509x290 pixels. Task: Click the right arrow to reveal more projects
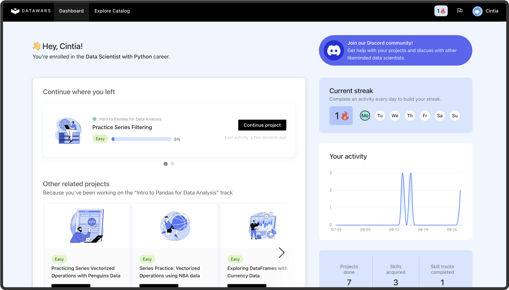click(282, 252)
